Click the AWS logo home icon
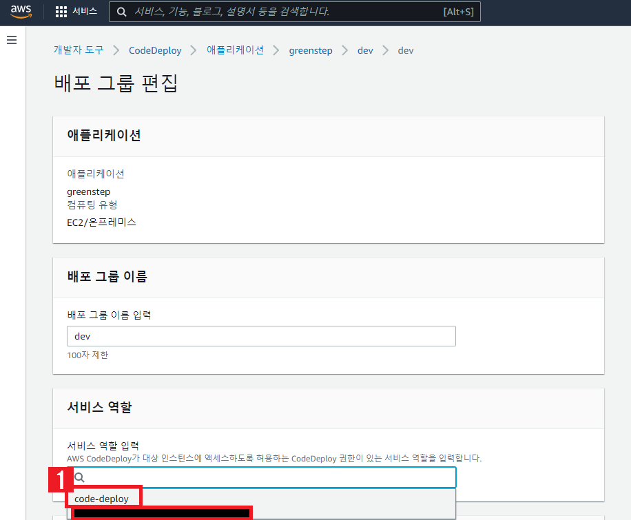Screen dimensions: 631x520 (x=21, y=12)
